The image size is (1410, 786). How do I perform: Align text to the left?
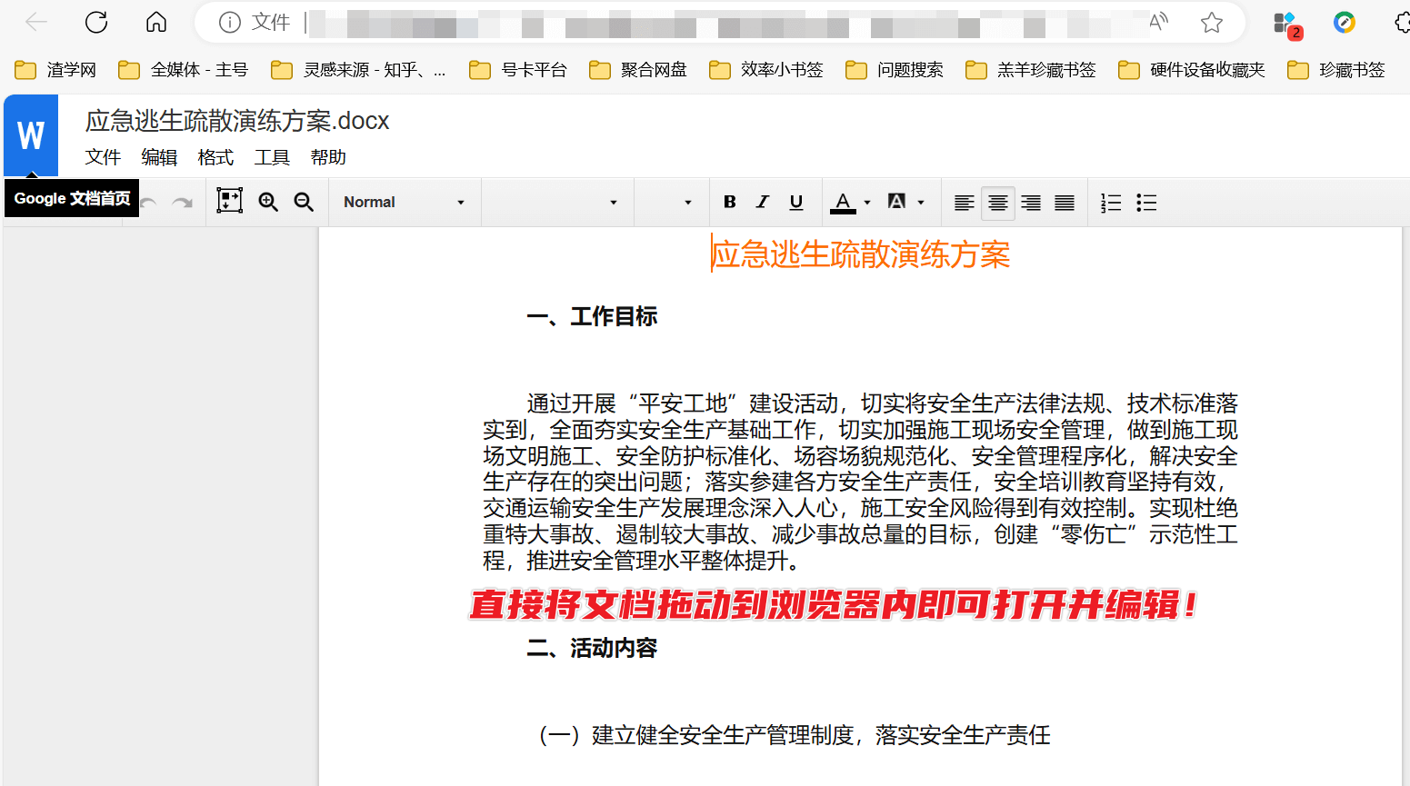964,202
